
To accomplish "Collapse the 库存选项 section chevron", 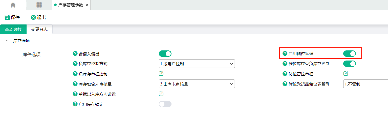I will 7,40.
